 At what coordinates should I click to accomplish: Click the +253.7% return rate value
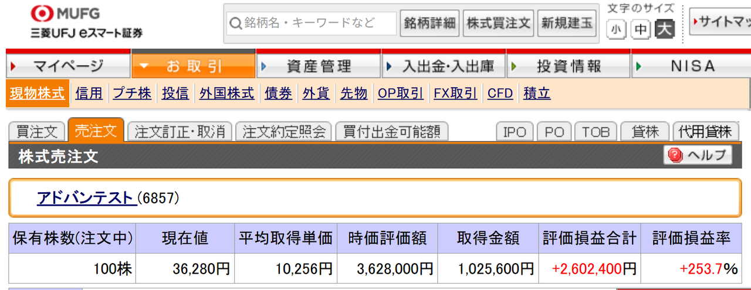708,269
